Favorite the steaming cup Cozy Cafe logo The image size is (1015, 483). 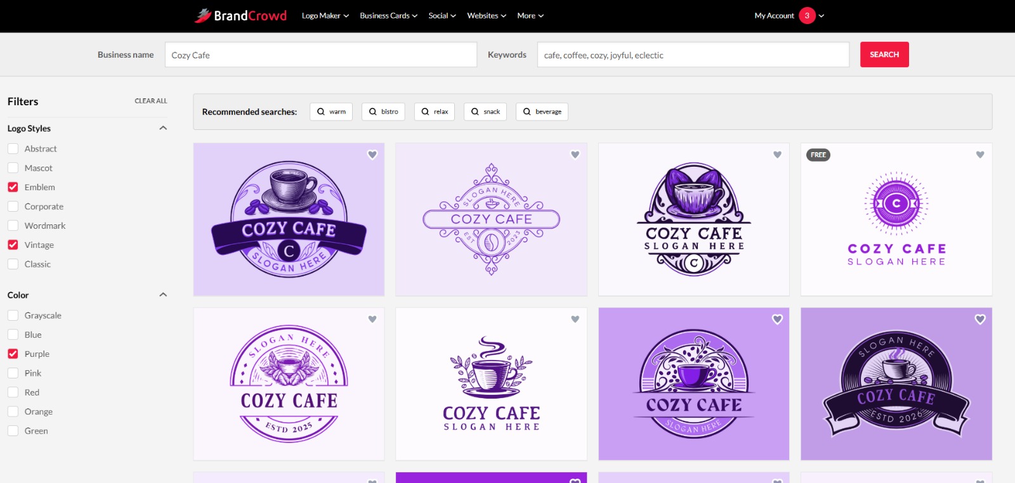(575, 319)
